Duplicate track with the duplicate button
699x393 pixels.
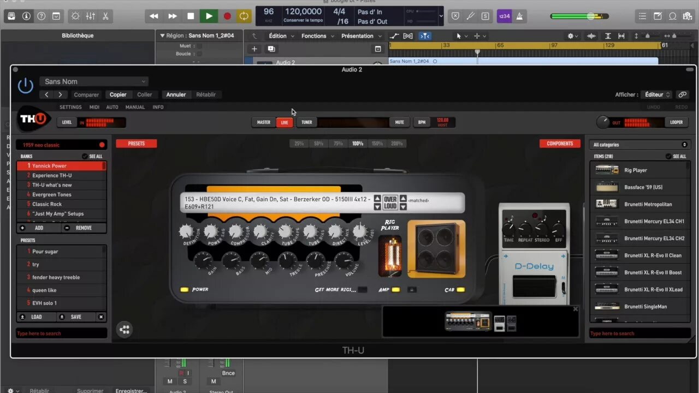coord(271,49)
